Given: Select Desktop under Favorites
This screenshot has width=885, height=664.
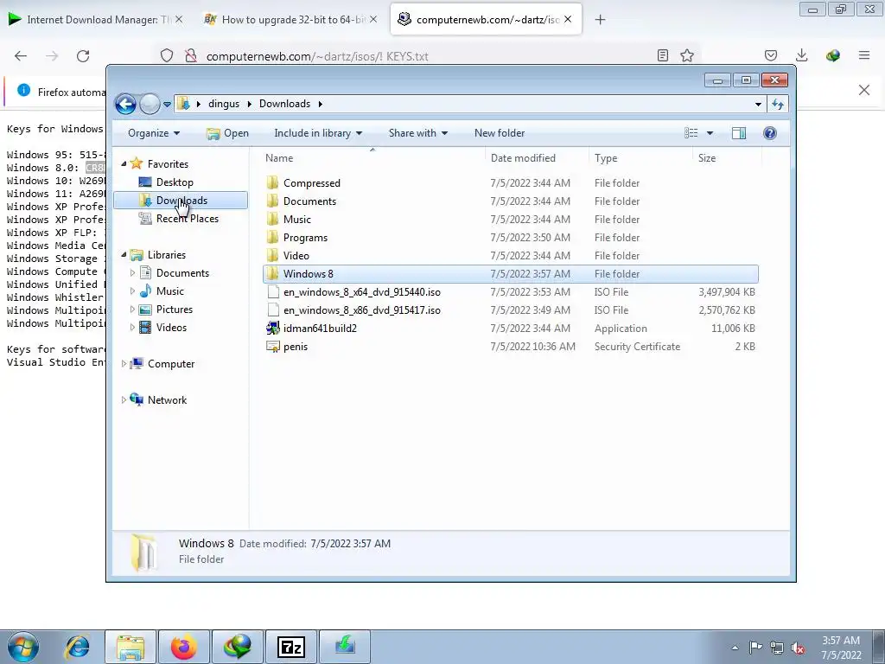Looking at the screenshot, I should tap(175, 182).
